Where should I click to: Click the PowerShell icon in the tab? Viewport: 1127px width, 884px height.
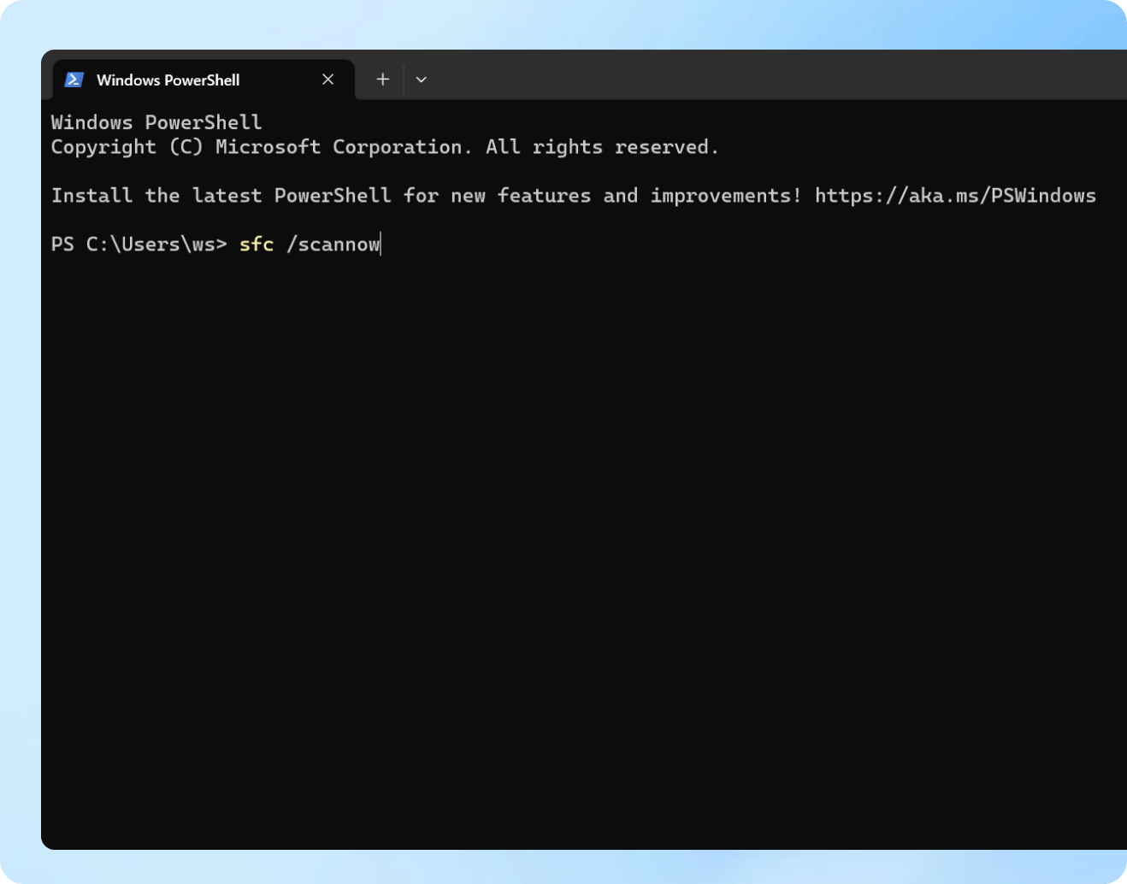point(74,80)
